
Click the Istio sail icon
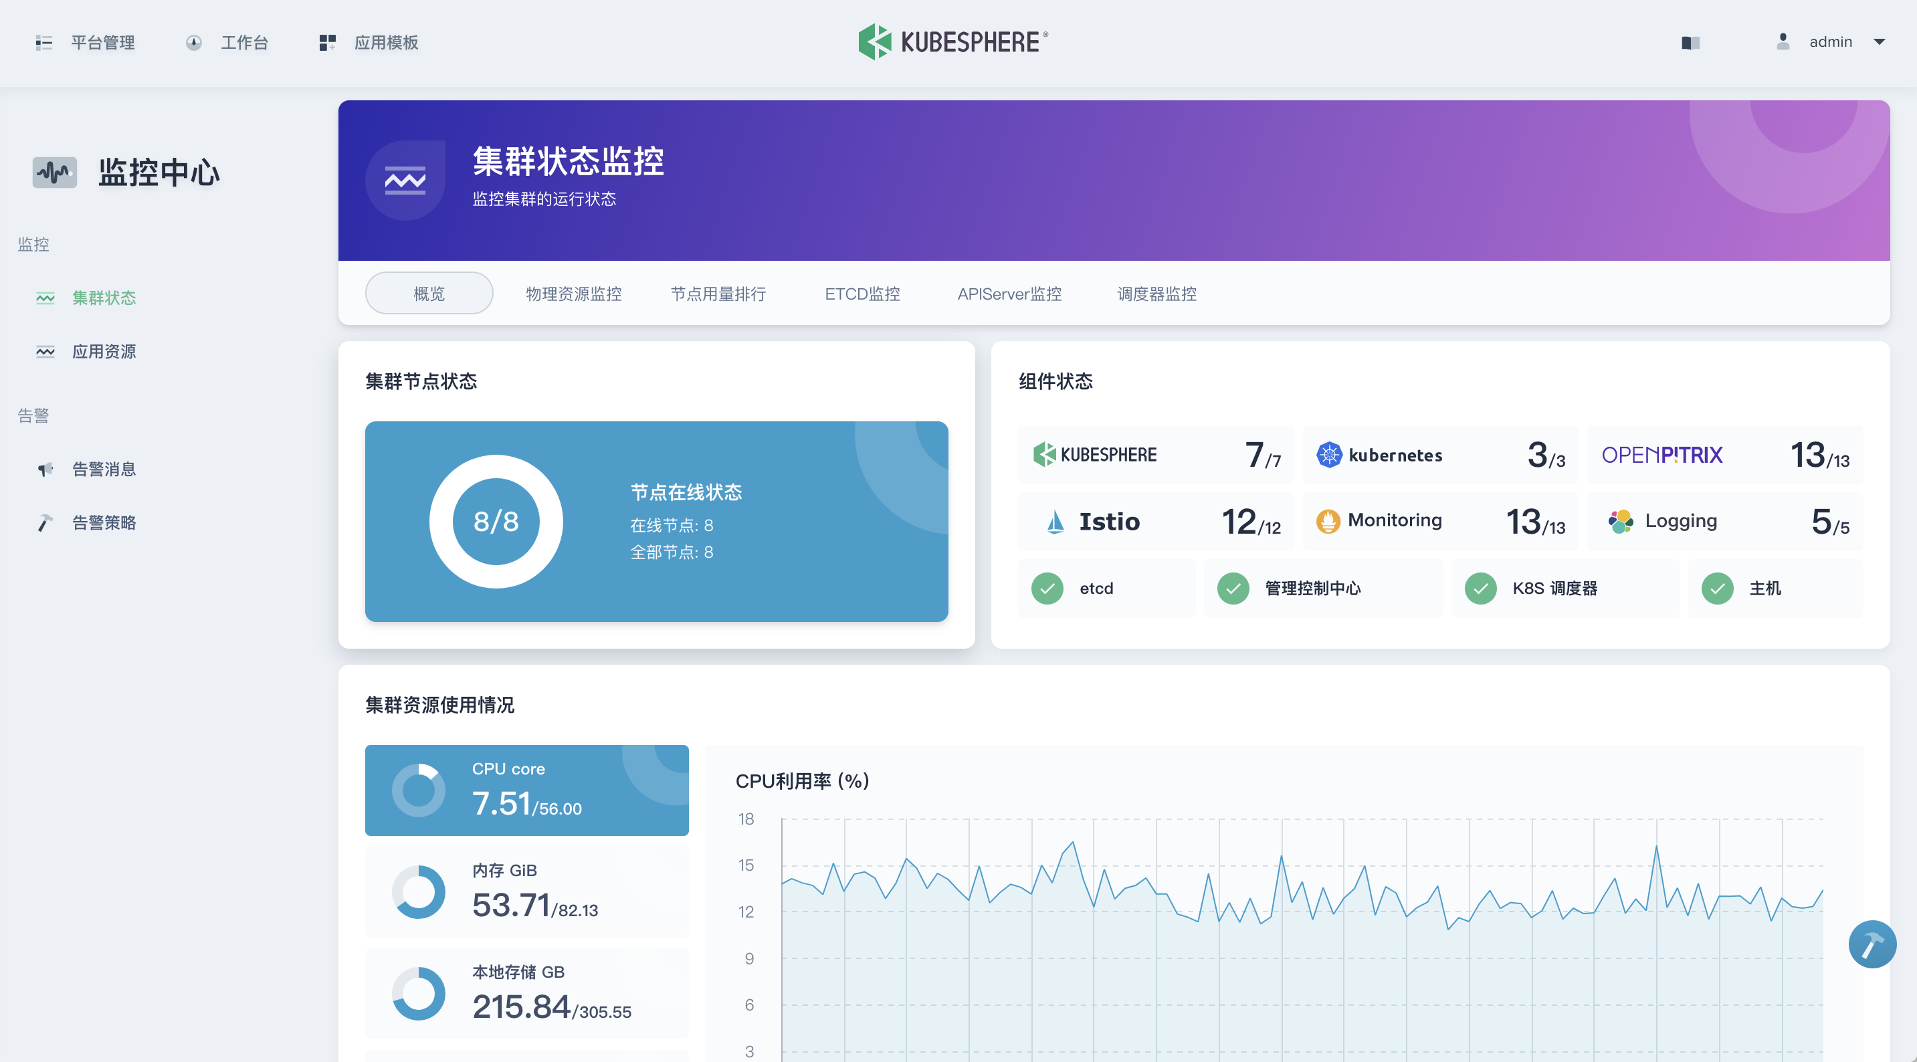[1055, 522]
